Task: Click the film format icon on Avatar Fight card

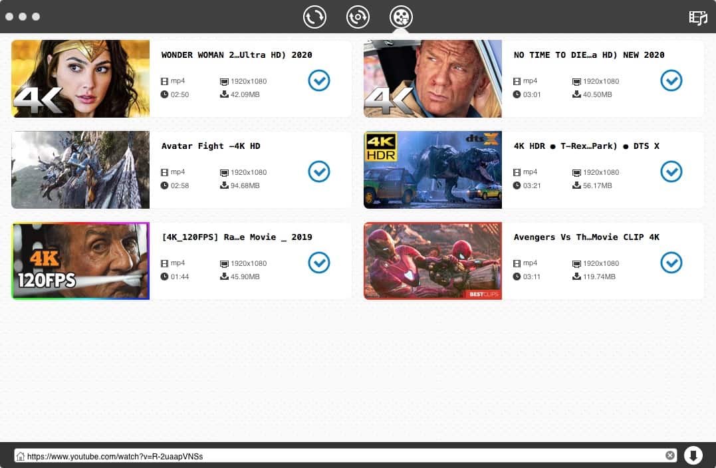Action: [x=164, y=172]
